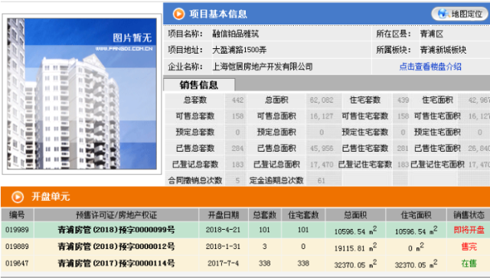This screenshot has height=278, width=490.
Task: Click the arrow icon beside 开盘单元
Action: 18,197
